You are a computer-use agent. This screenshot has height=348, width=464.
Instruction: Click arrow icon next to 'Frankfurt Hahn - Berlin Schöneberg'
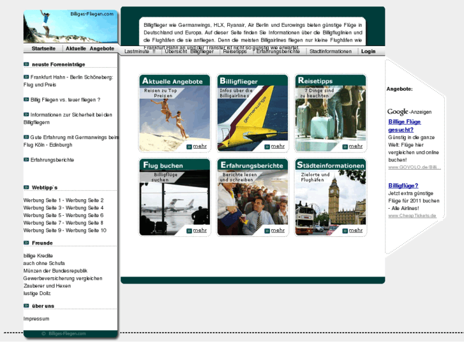26,77
